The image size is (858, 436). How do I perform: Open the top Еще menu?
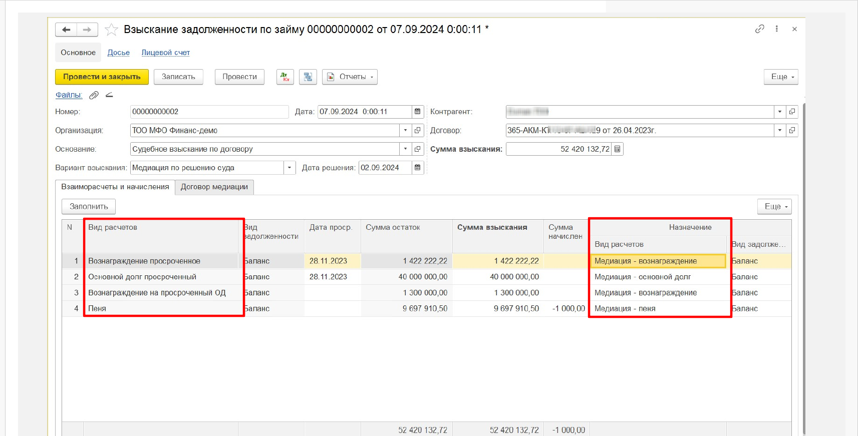coord(781,77)
